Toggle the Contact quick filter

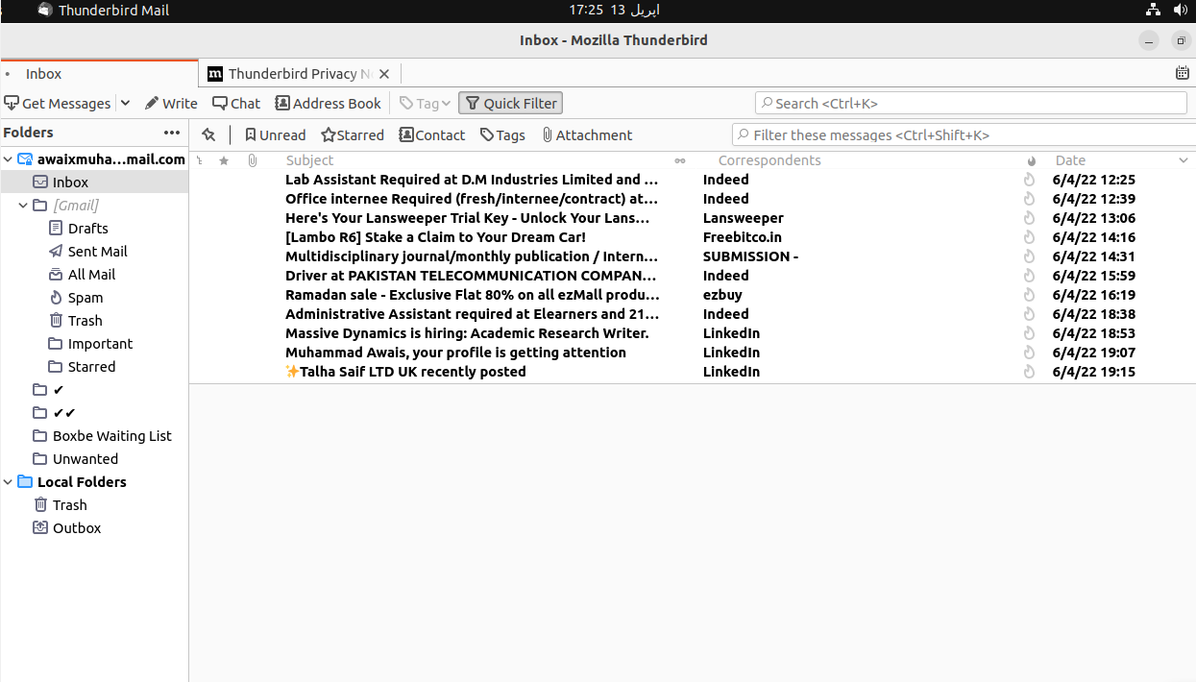tap(432, 134)
